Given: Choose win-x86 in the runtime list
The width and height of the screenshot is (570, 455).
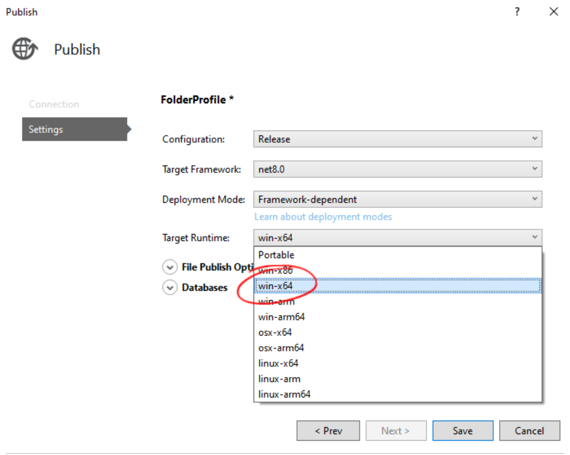Looking at the screenshot, I should pyautogui.click(x=397, y=271).
